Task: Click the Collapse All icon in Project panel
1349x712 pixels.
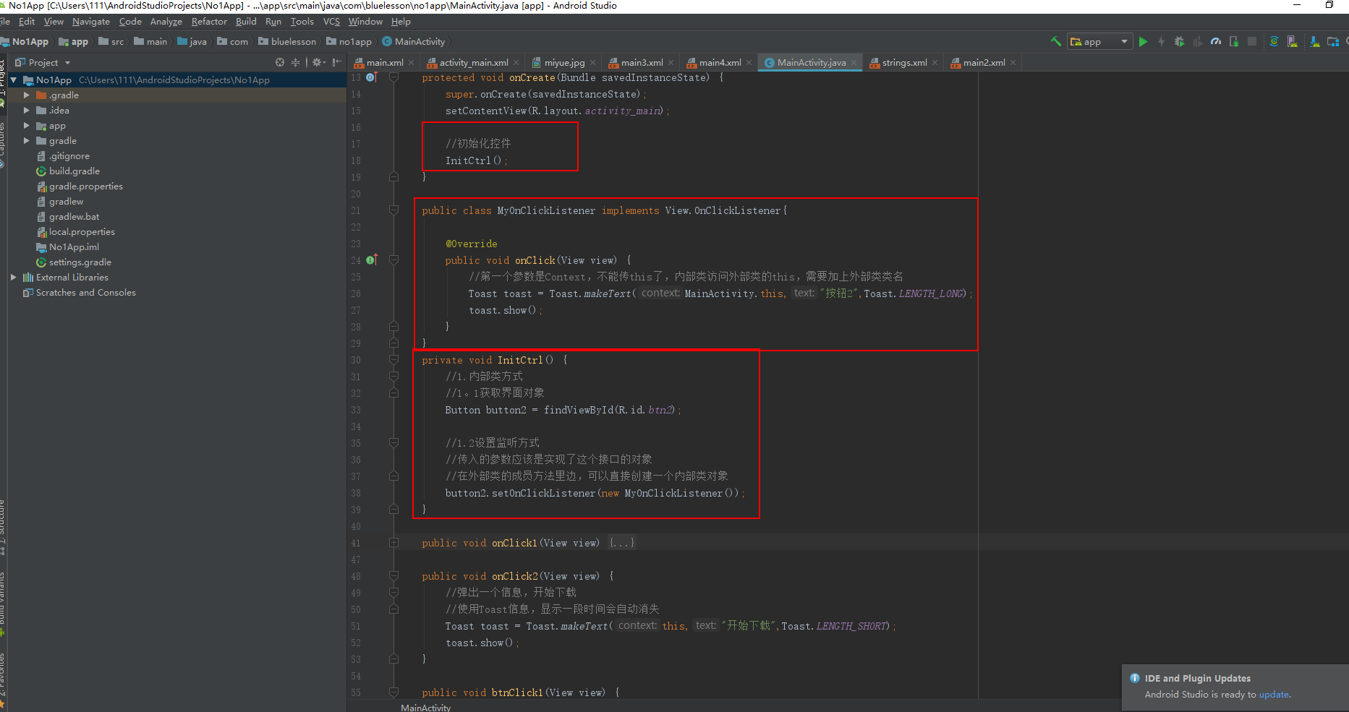Action: click(x=295, y=62)
